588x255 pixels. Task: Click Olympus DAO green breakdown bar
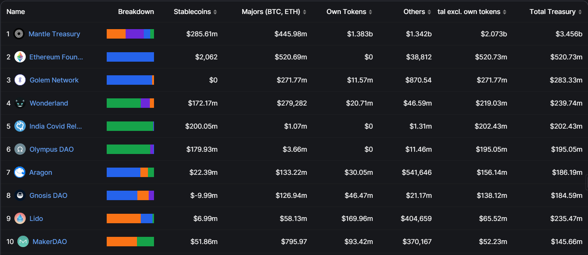128,149
